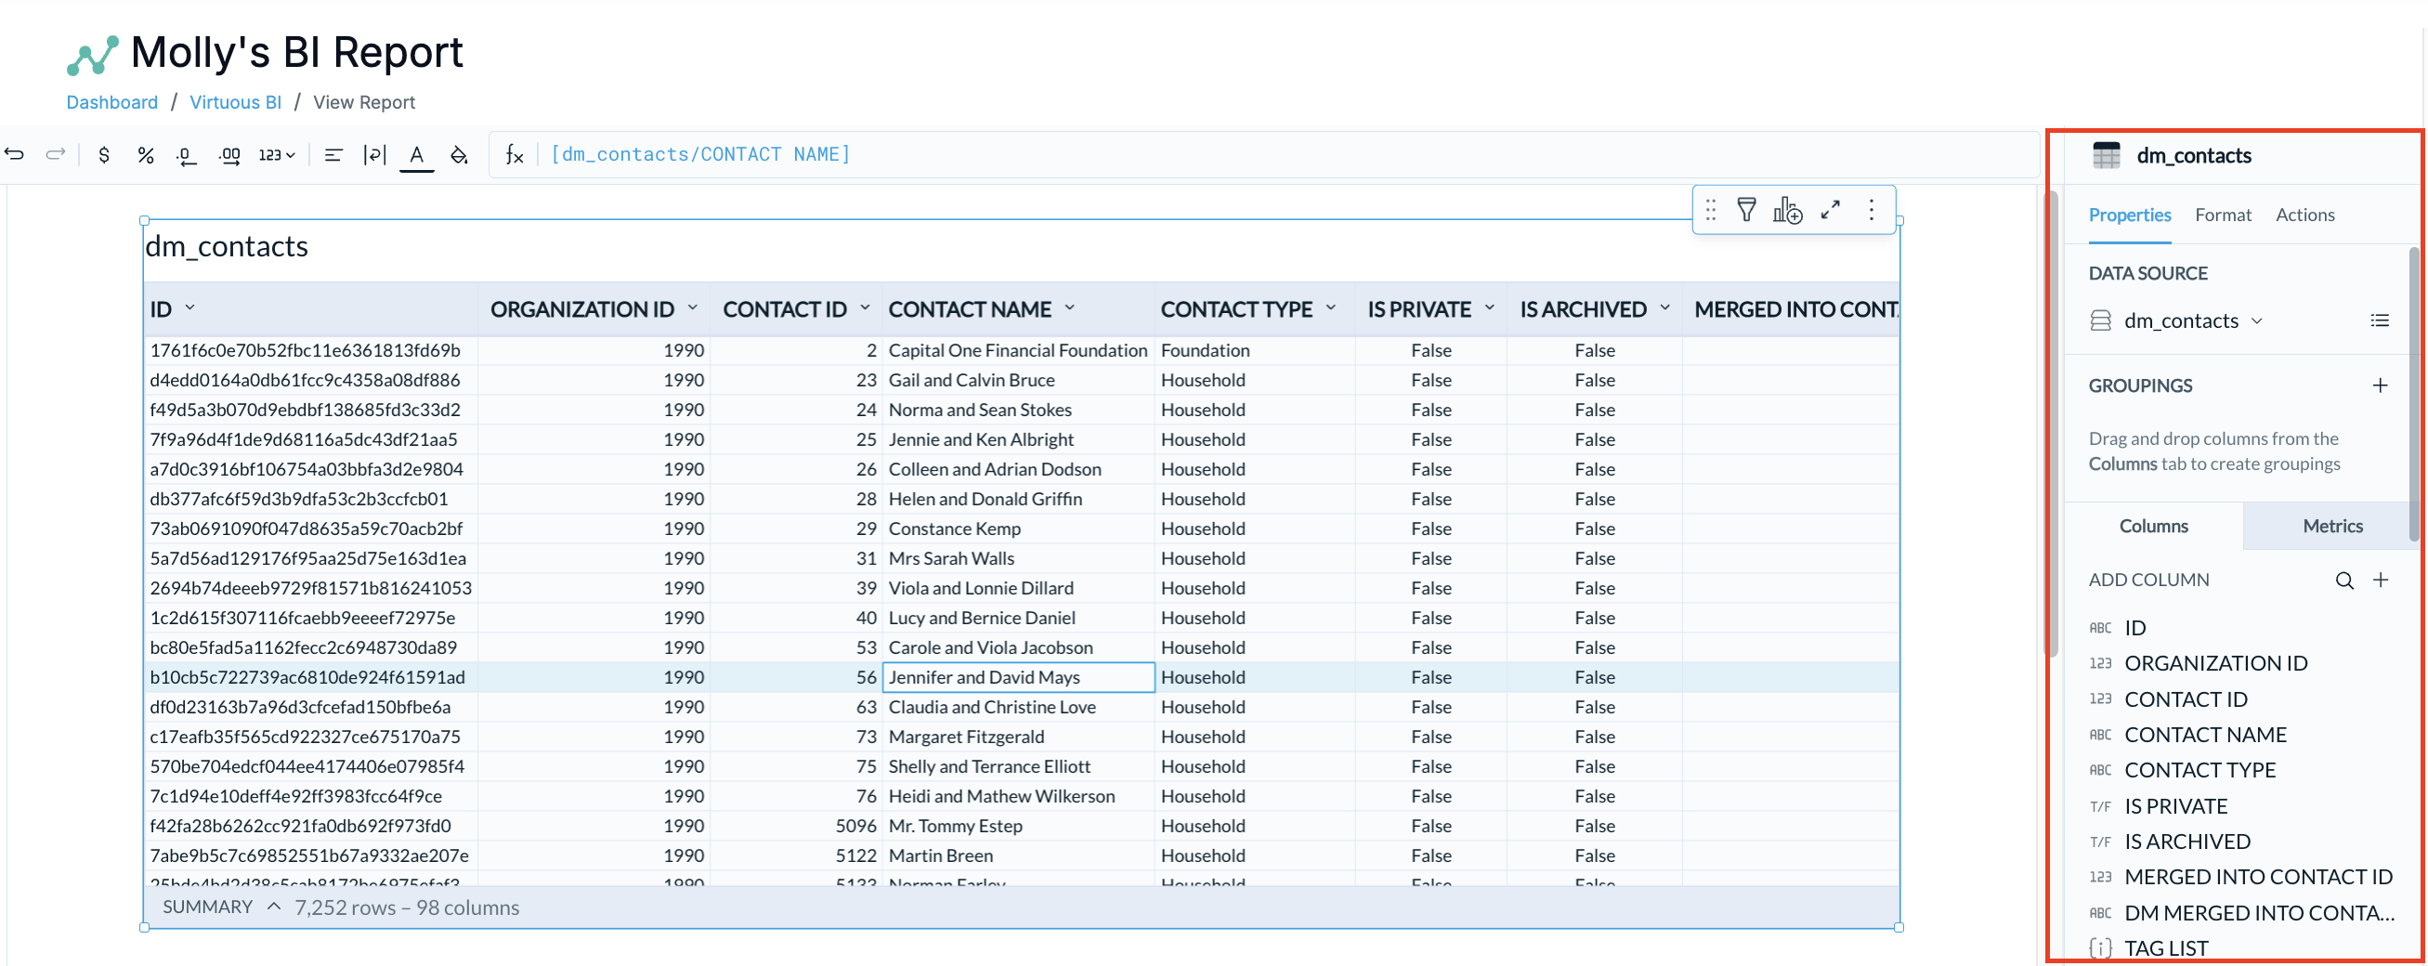The image size is (2428, 966).
Task: Click the properties panel scrollbar
Action: (2414, 396)
